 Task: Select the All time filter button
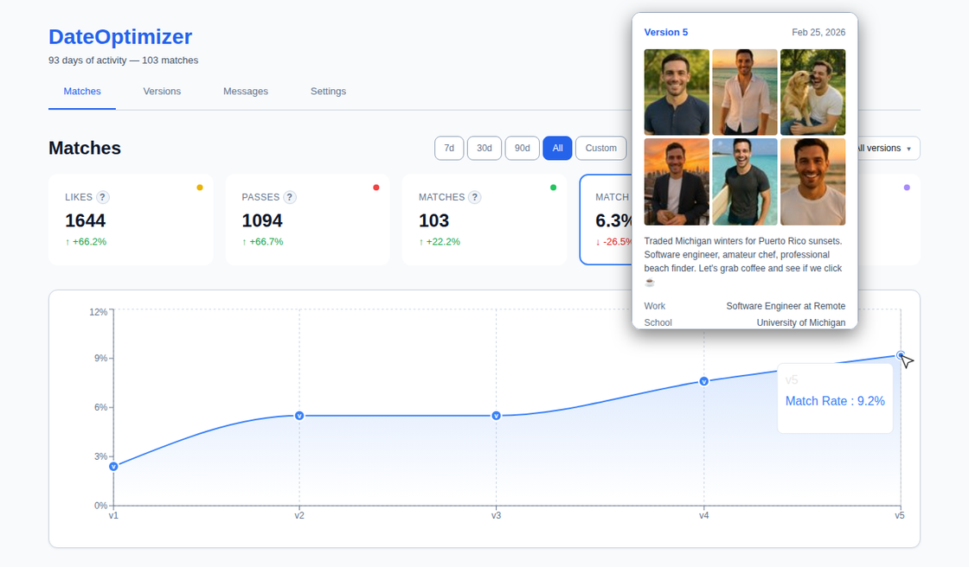point(557,148)
